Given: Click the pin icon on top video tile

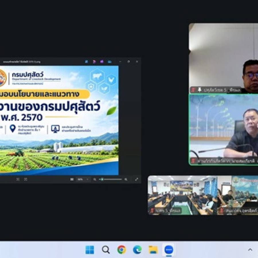Looking at the screenshot, I should pos(200,90).
